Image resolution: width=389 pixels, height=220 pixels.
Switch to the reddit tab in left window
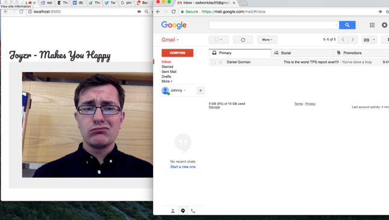click(46, 3)
